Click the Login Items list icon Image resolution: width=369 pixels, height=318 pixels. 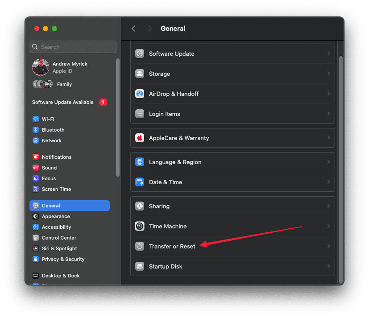[x=140, y=114]
